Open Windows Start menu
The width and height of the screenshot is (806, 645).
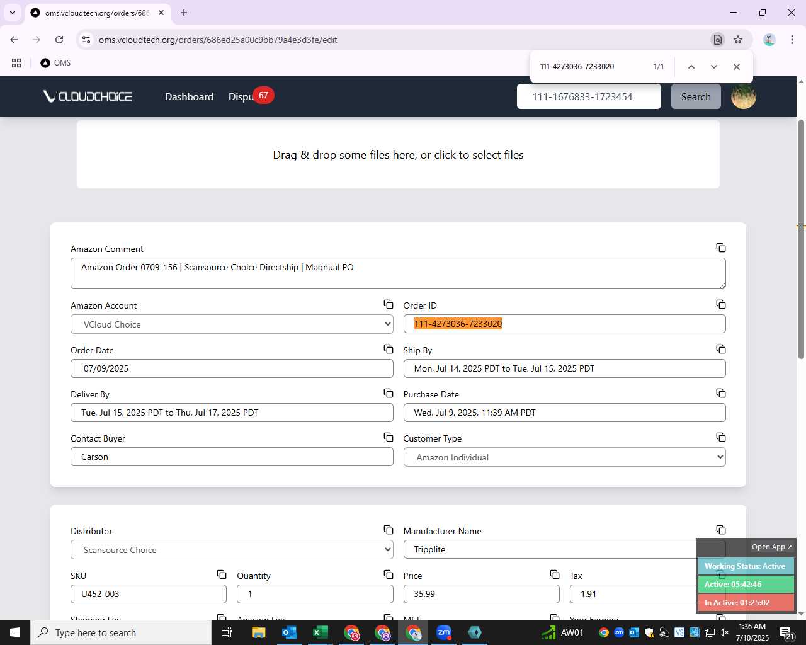(x=15, y=632)
